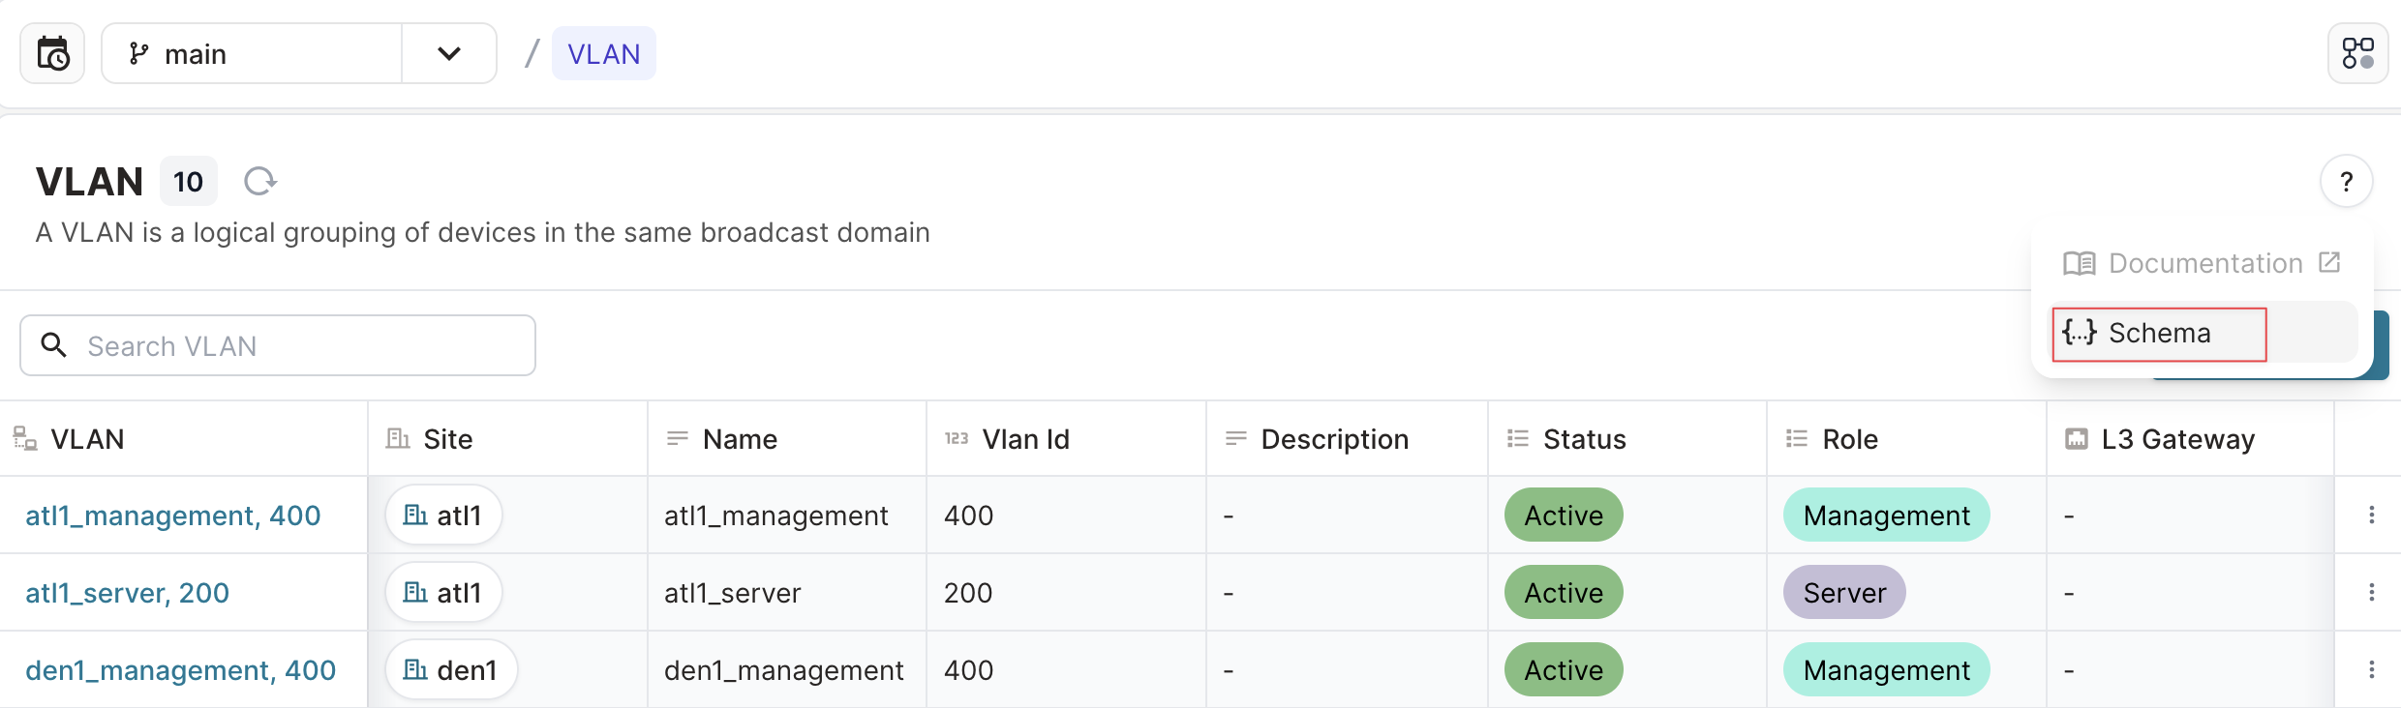Open the atl1_management, 400 VLAN link

172,516
